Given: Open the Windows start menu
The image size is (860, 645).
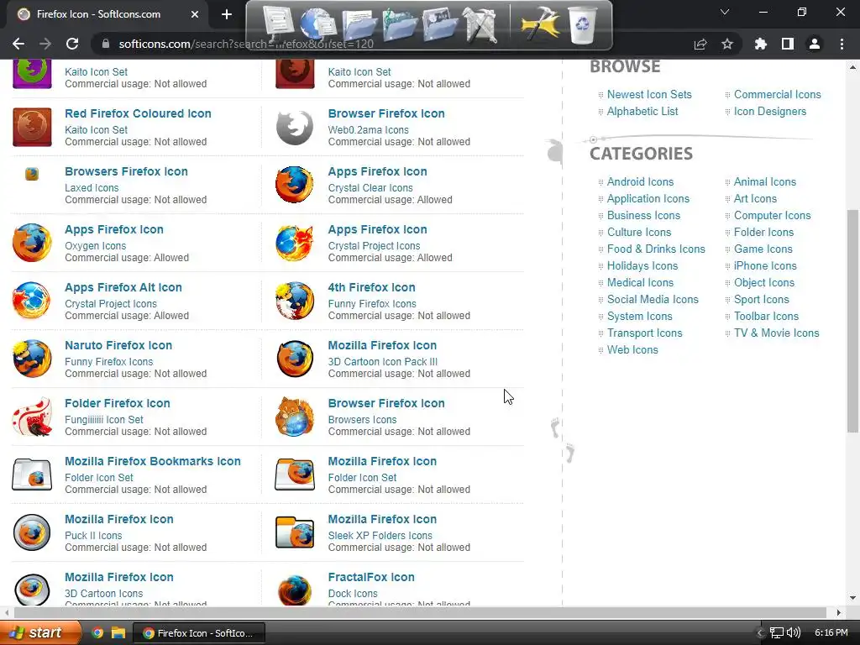Looking at the screenshot, I should click(x=40, y=632).
